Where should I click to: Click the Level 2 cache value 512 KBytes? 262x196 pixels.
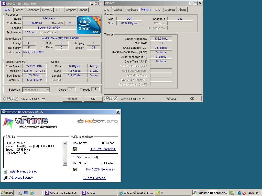pos(74,75)
